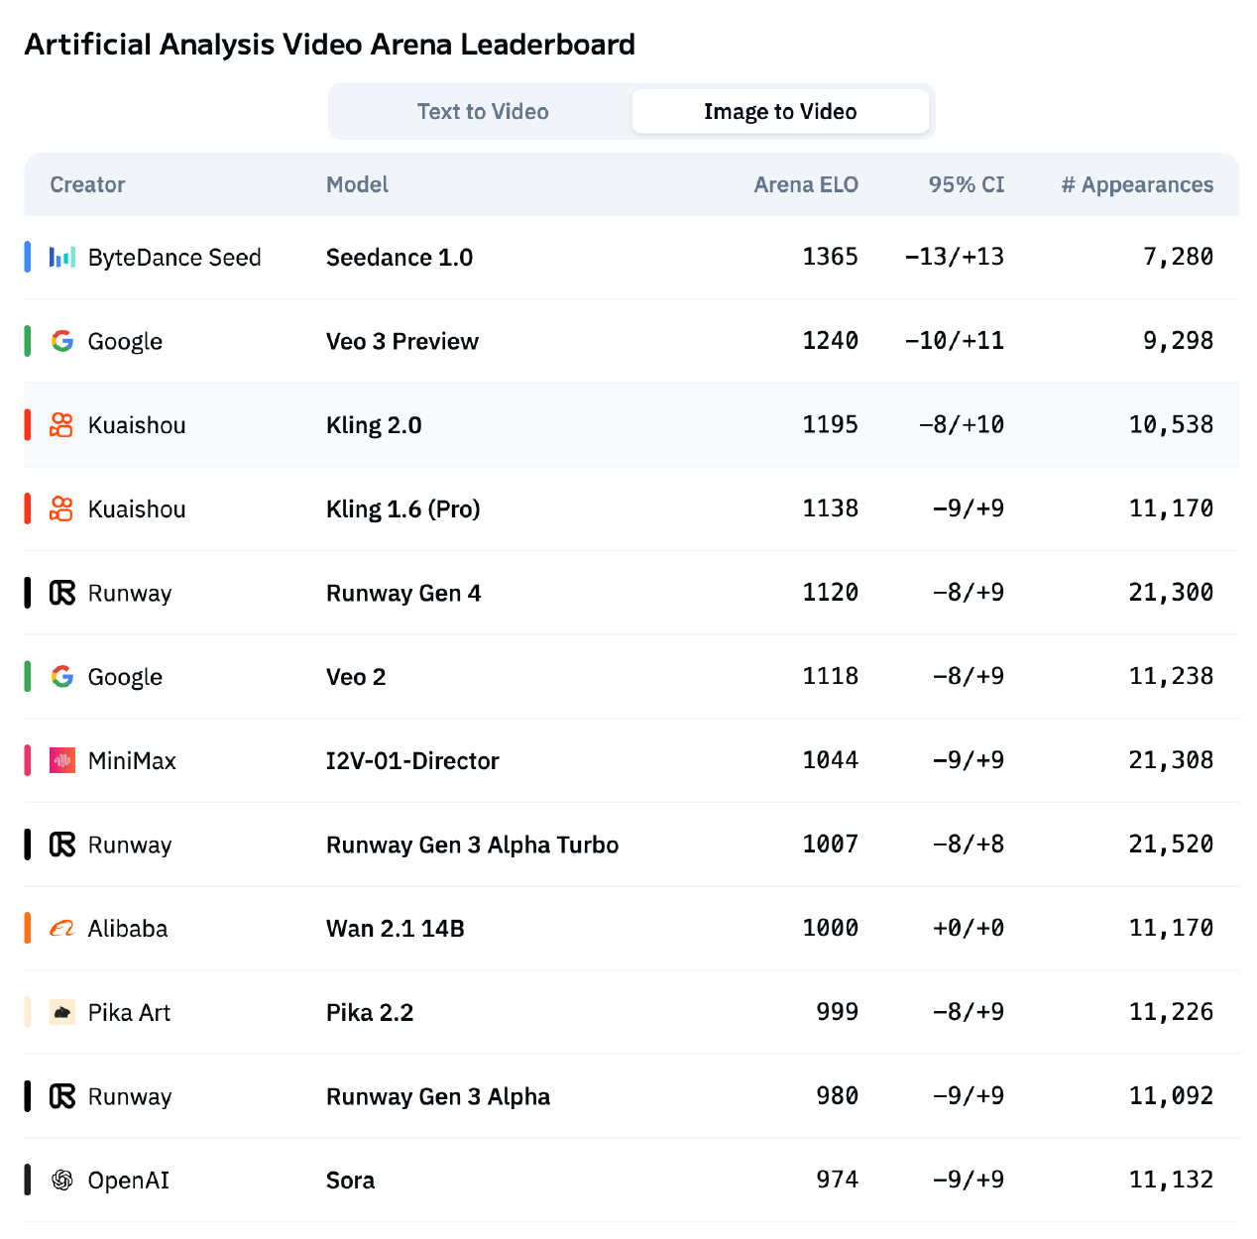Image resolution: width=1257 pixels, height=1239 pixels.
Task: Click the 974 ELO score
Action: click(x=838, y=1180)
